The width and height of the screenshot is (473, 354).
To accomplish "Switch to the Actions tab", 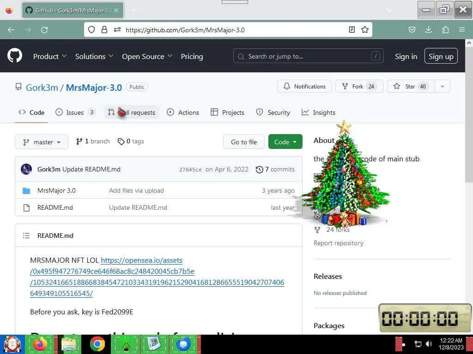I will point(183,112).
